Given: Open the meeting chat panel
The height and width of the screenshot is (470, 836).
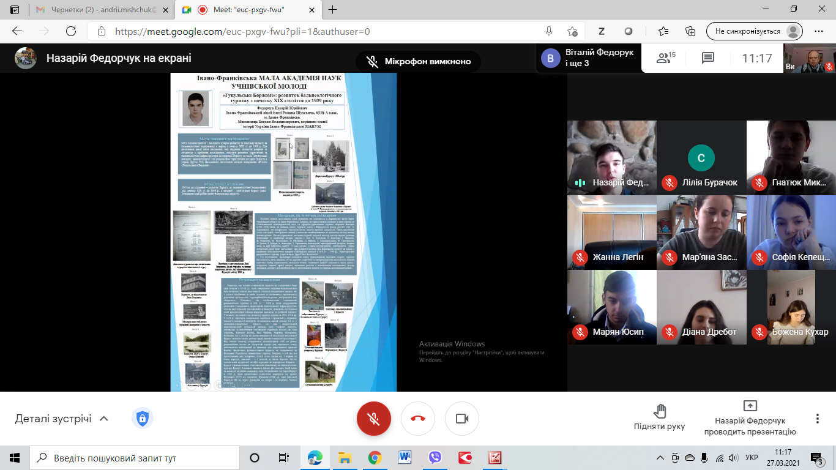Looking at the screenshot, I should [x=707, y=58].
